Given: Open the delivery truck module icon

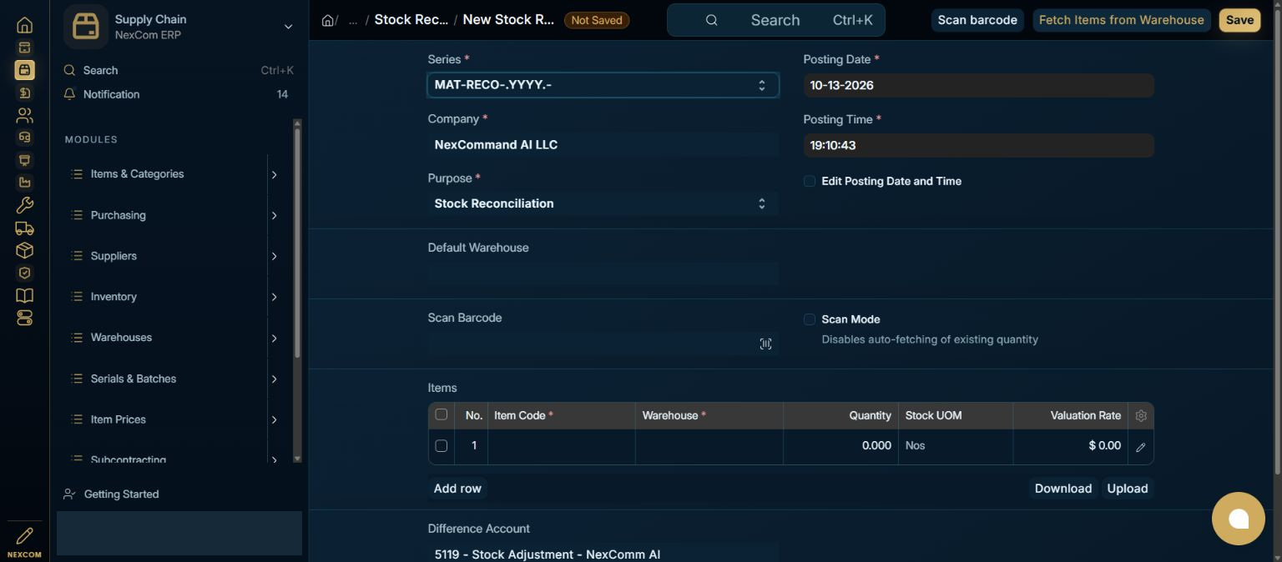Looking at the screenshot, I should pos(24,228).
